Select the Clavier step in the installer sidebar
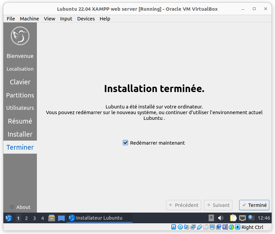The height and width of the screenshot is (234, 275). [19, 82]
